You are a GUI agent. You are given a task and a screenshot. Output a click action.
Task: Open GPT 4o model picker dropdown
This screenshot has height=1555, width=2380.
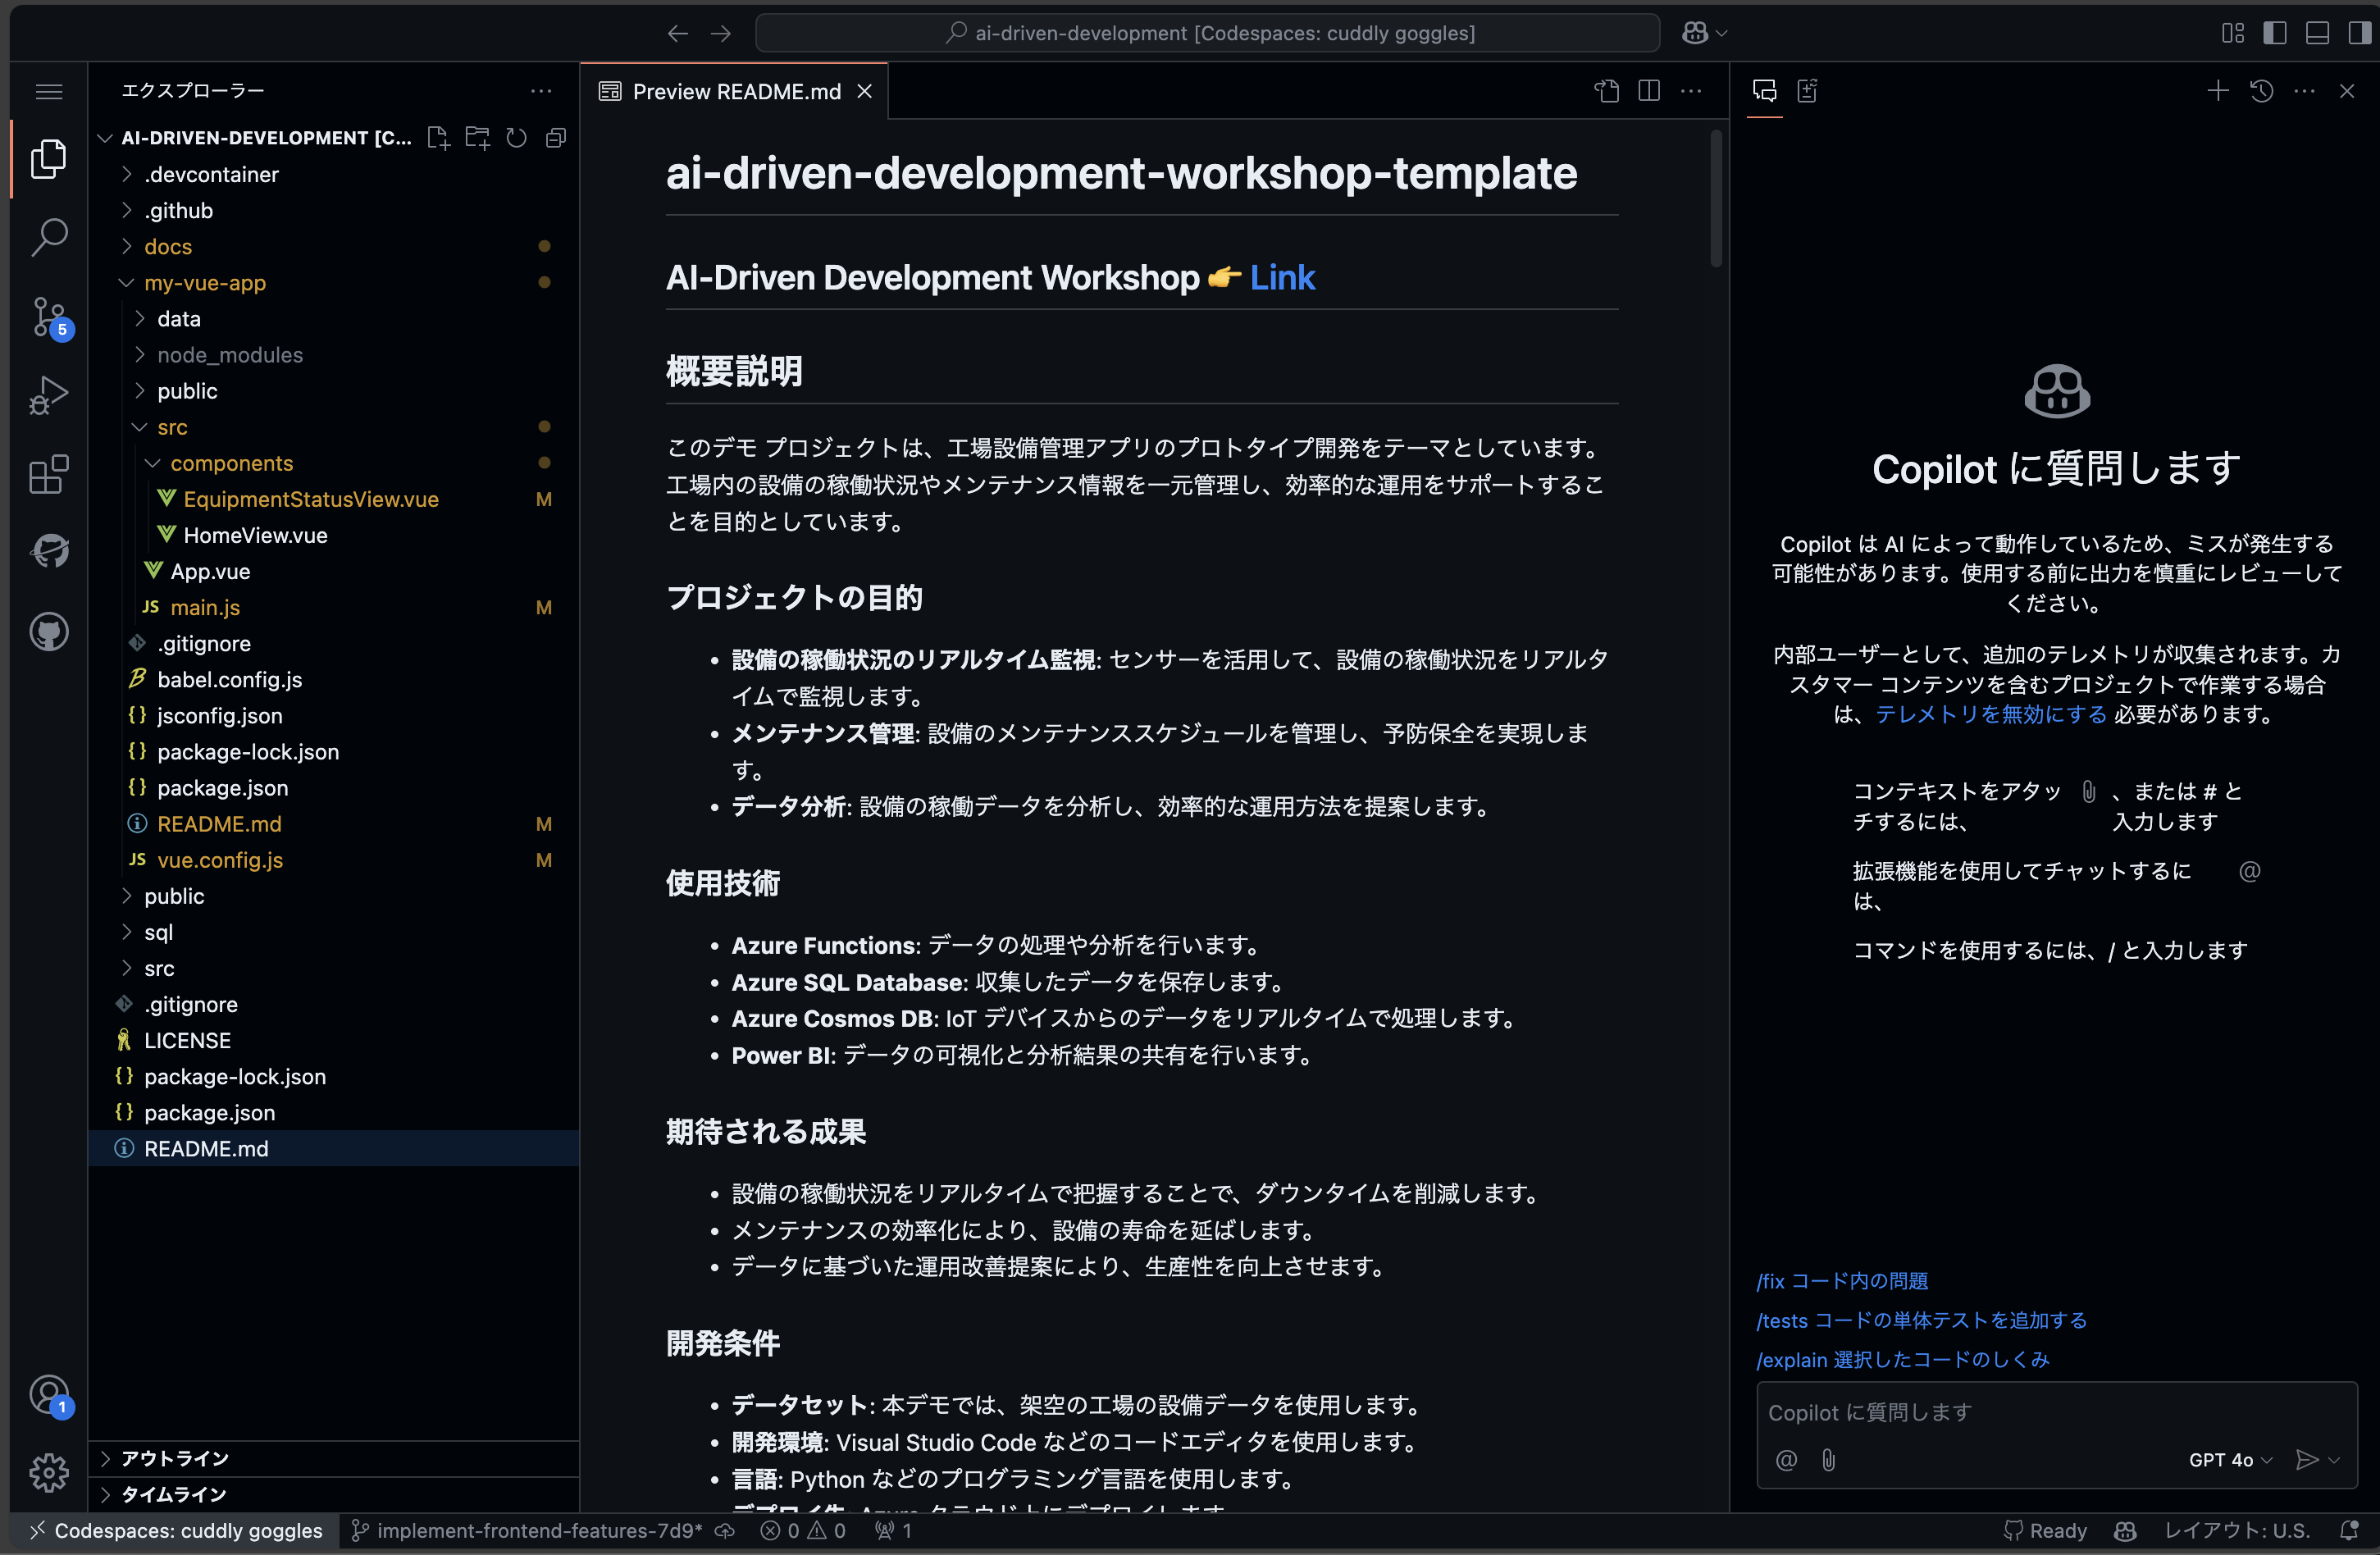(x=2230, y=1460)
